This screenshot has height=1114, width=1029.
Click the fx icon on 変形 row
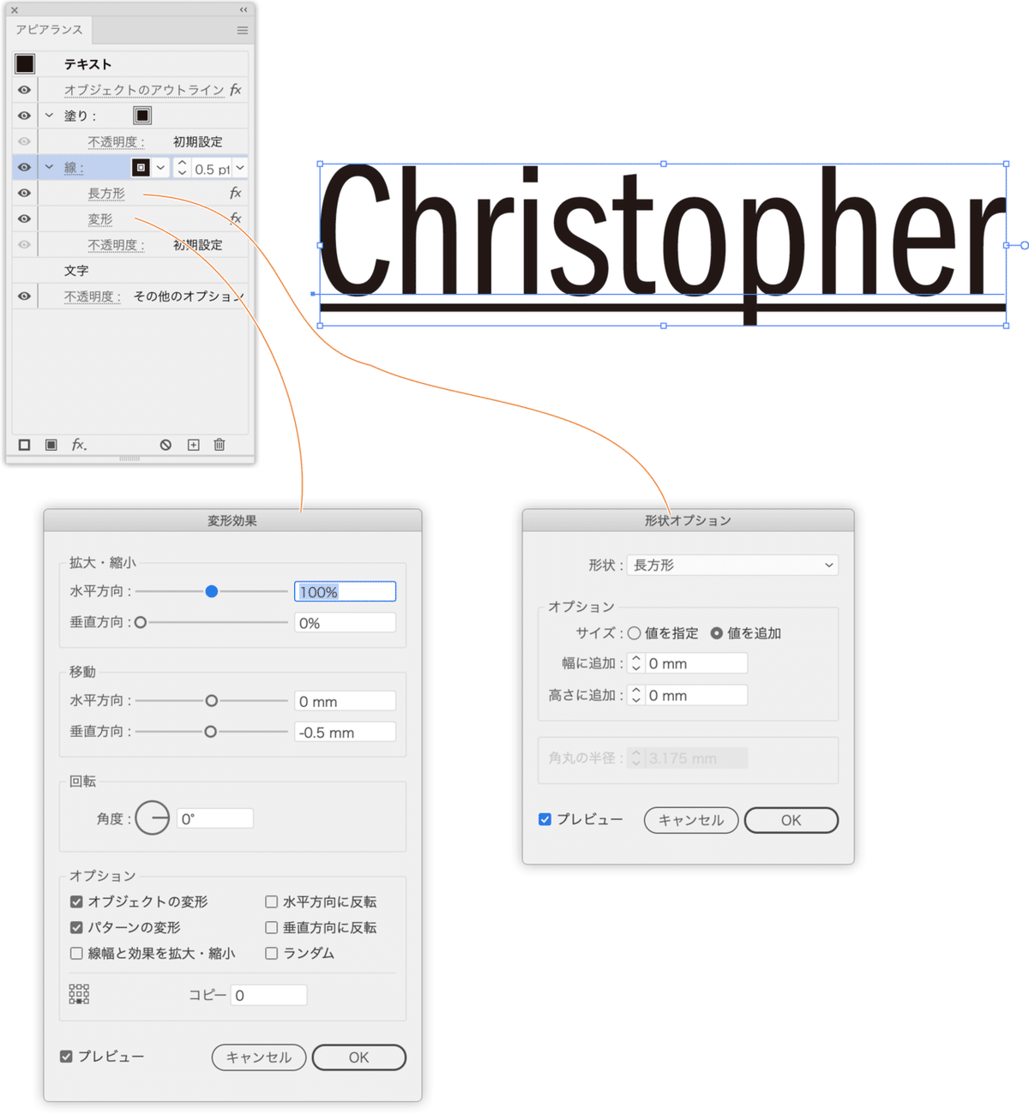coord(236,219)
